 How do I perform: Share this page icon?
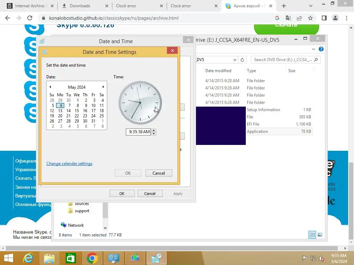pyautogui.click(x=299, y=18)
